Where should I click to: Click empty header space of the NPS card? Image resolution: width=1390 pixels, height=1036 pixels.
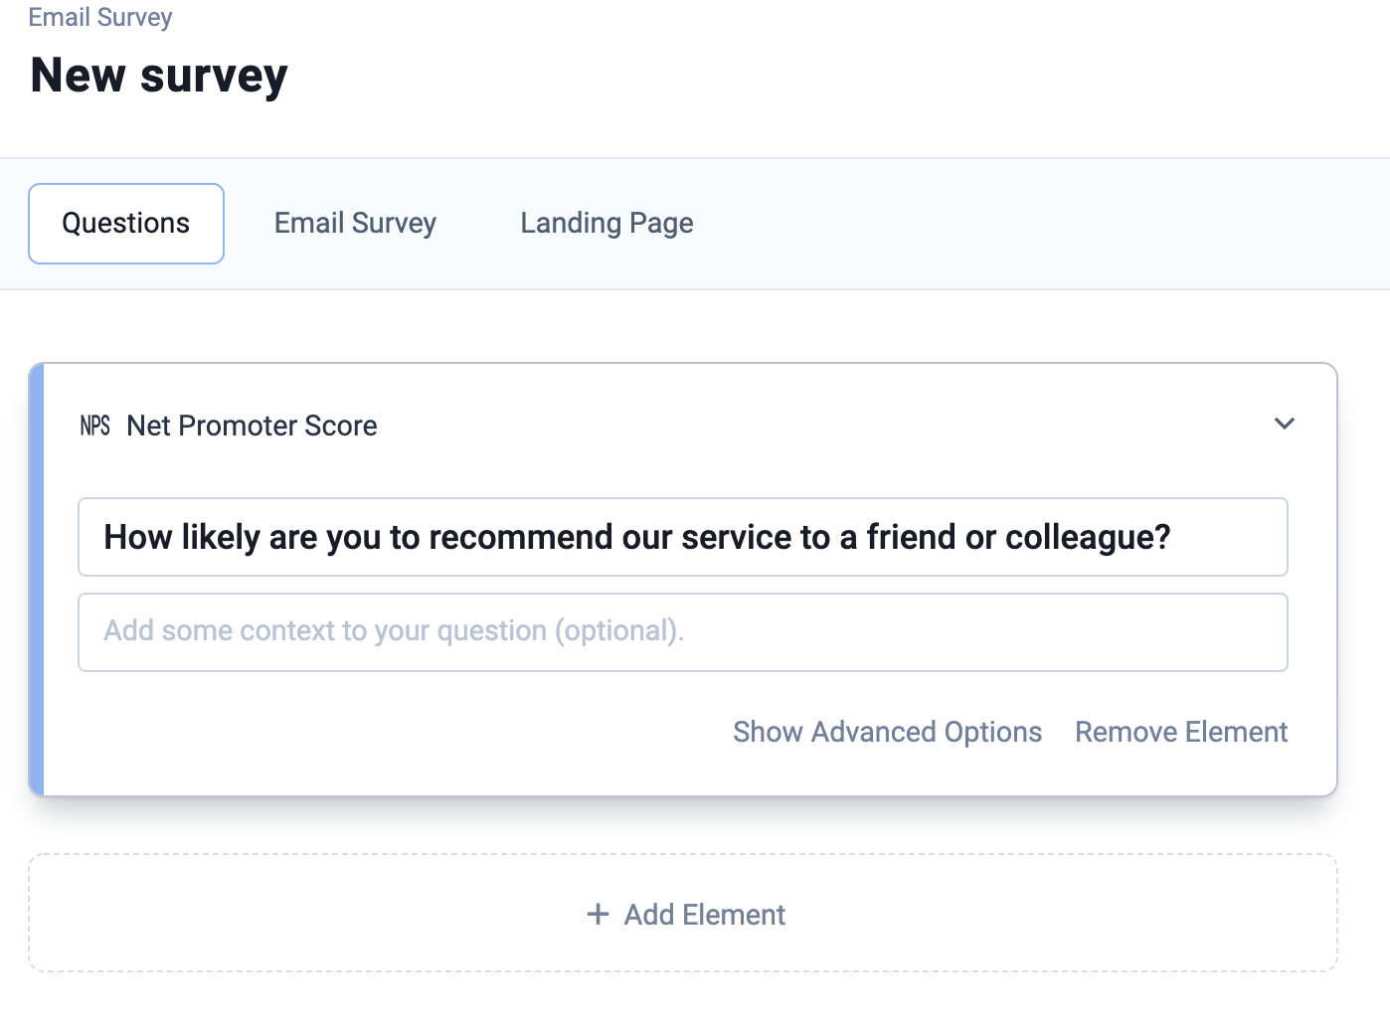point(795,426)
